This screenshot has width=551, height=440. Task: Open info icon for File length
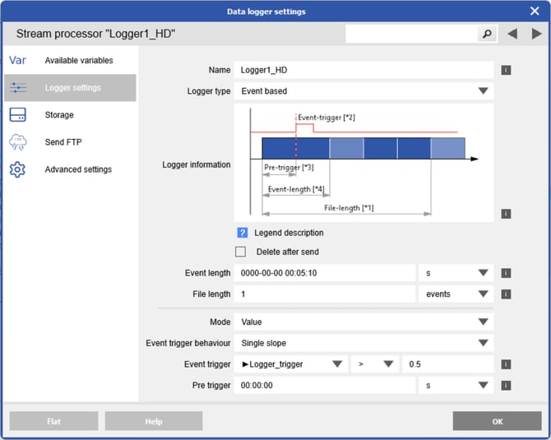(x=506, y=294)
